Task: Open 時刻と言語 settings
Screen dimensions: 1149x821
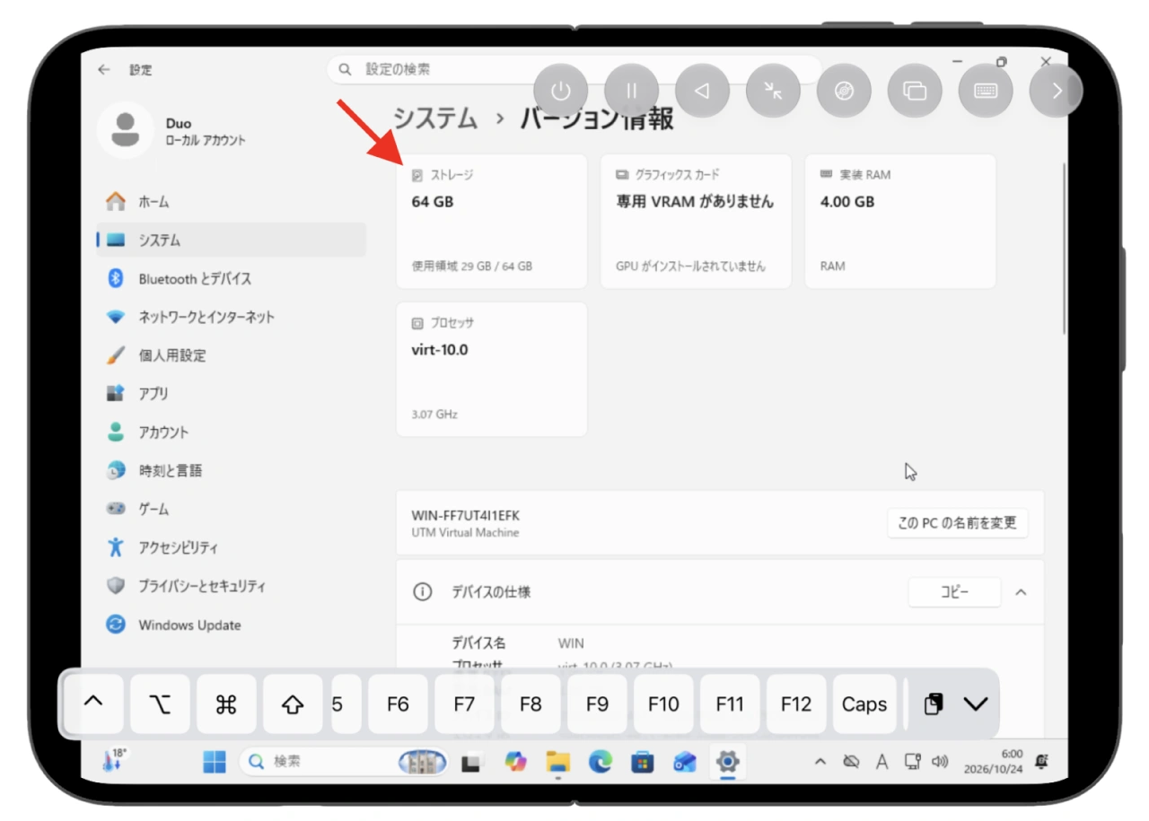Action: 231,470
